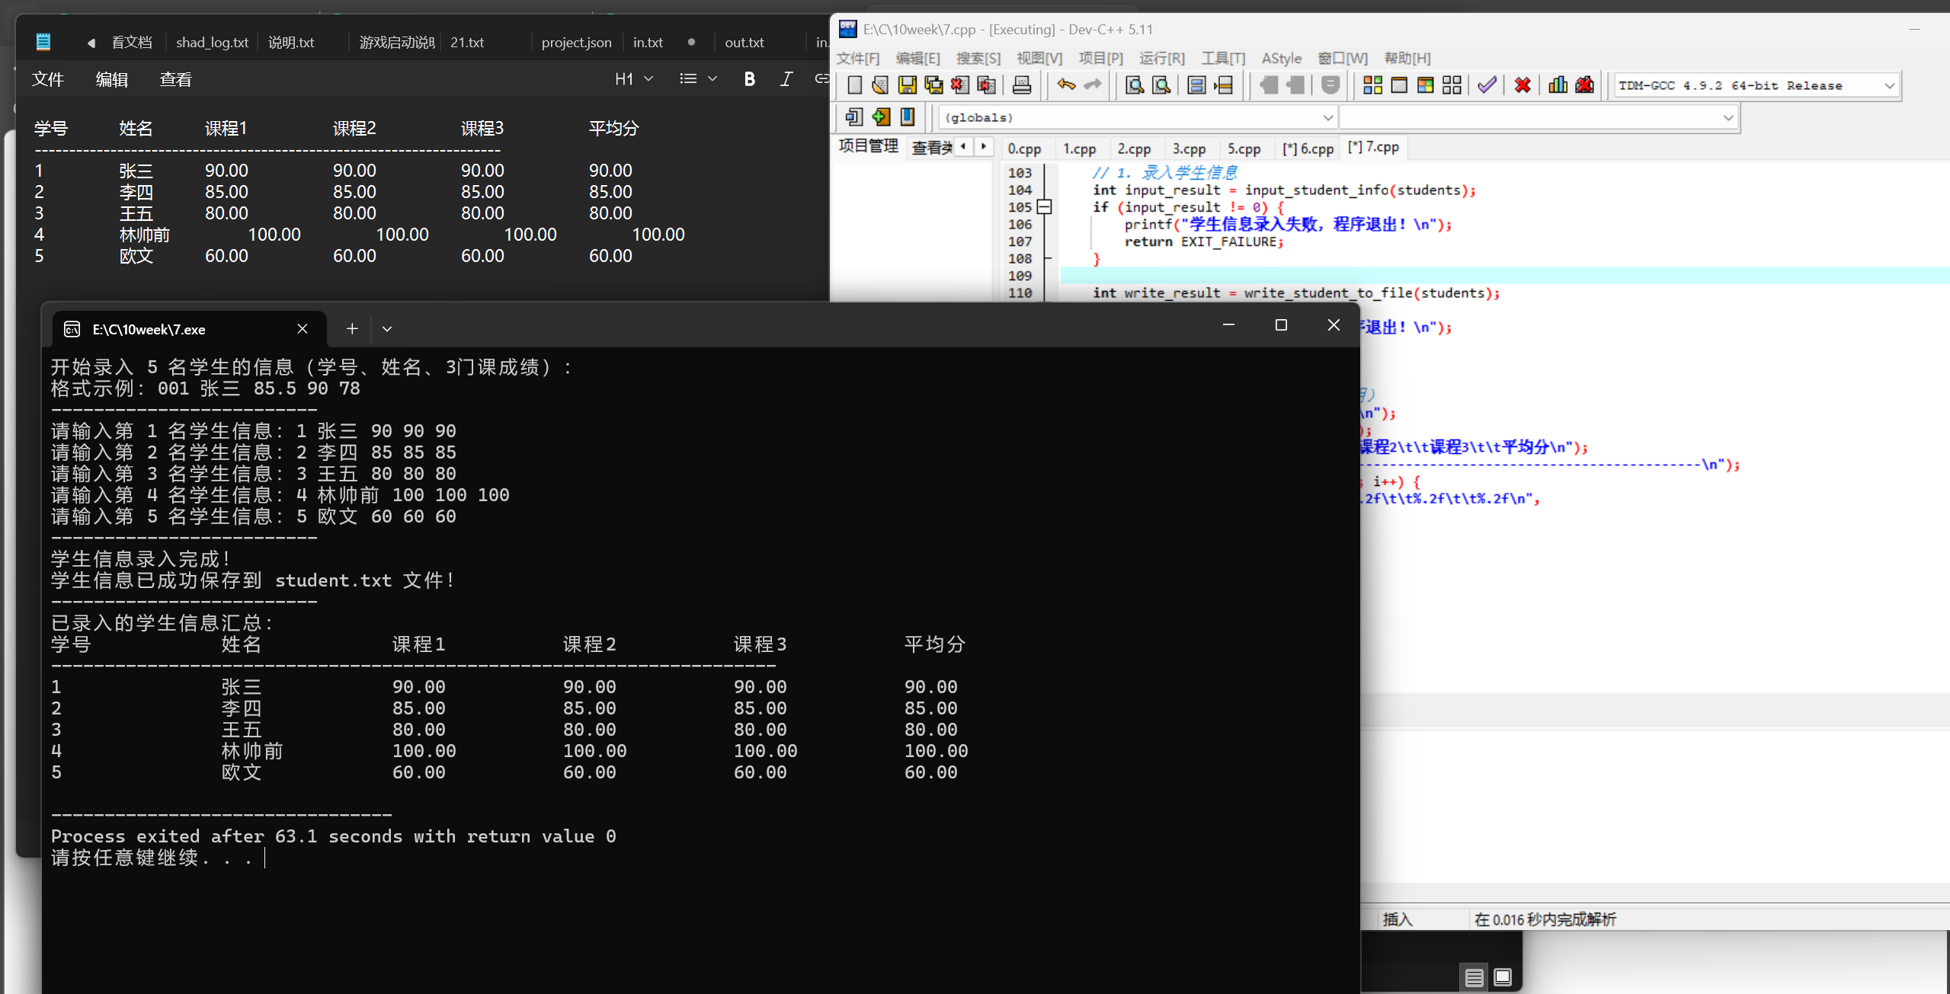The height and width of the screenshot is (994, 1950).
Task: Expand the (globals) scope dropdown
Action: coord(1327,117)
